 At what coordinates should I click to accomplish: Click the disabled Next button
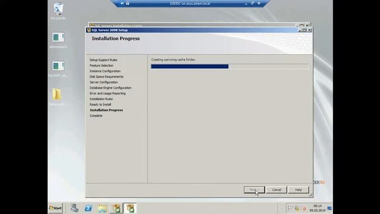(254, 190)
